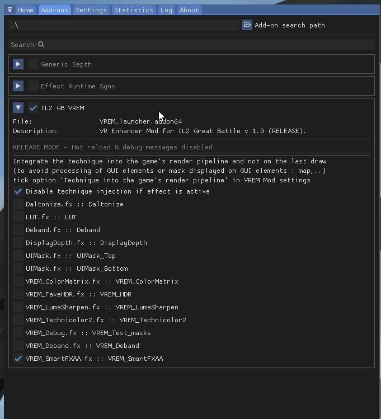Enable the DisplayDepth.fx checkbox

coord(18,243)
